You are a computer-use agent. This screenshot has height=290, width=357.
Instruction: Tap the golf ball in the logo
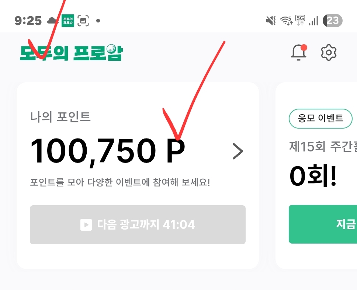pos(111,49)
